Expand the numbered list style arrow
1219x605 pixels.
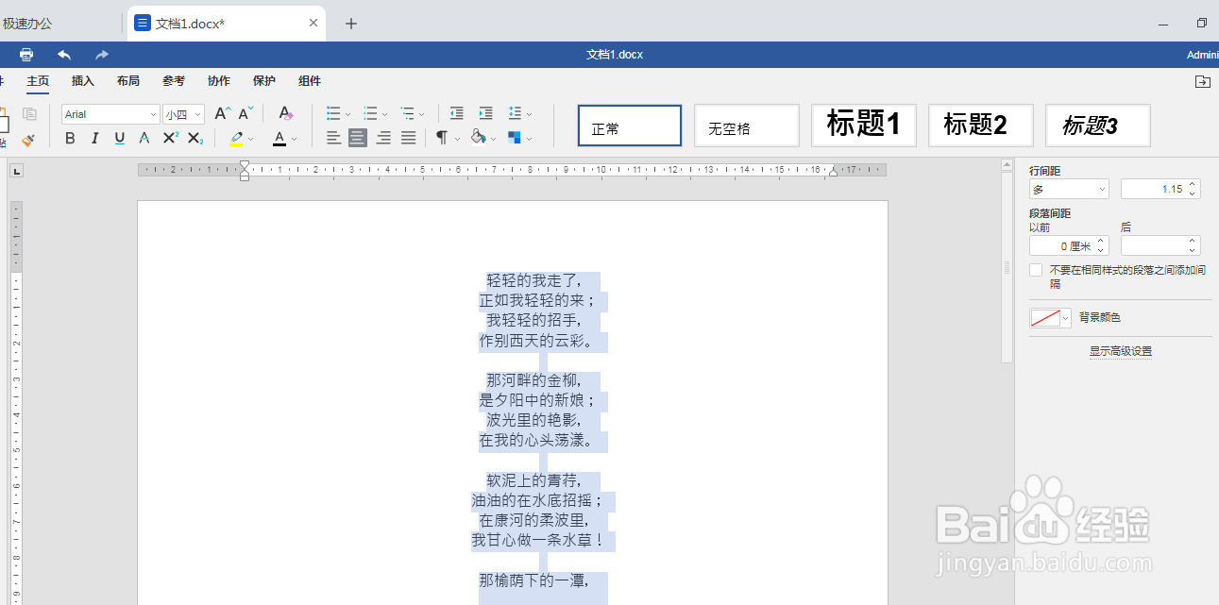(386, 114)
